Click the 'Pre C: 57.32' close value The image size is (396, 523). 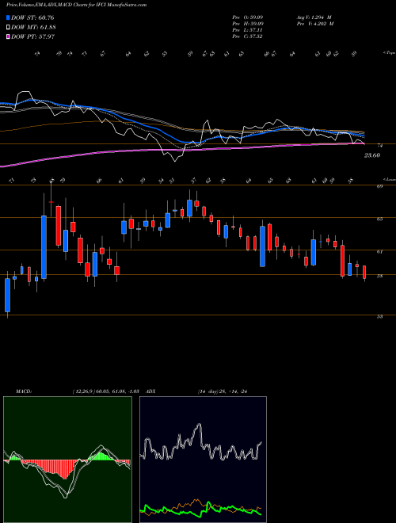pyautogui.click(x=249, y=36)
